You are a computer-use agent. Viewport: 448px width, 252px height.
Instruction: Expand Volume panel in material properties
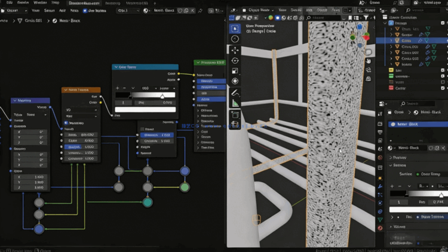tap(400, 227)
